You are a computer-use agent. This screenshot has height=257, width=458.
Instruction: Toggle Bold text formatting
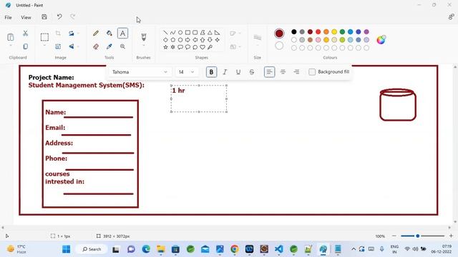211,72
